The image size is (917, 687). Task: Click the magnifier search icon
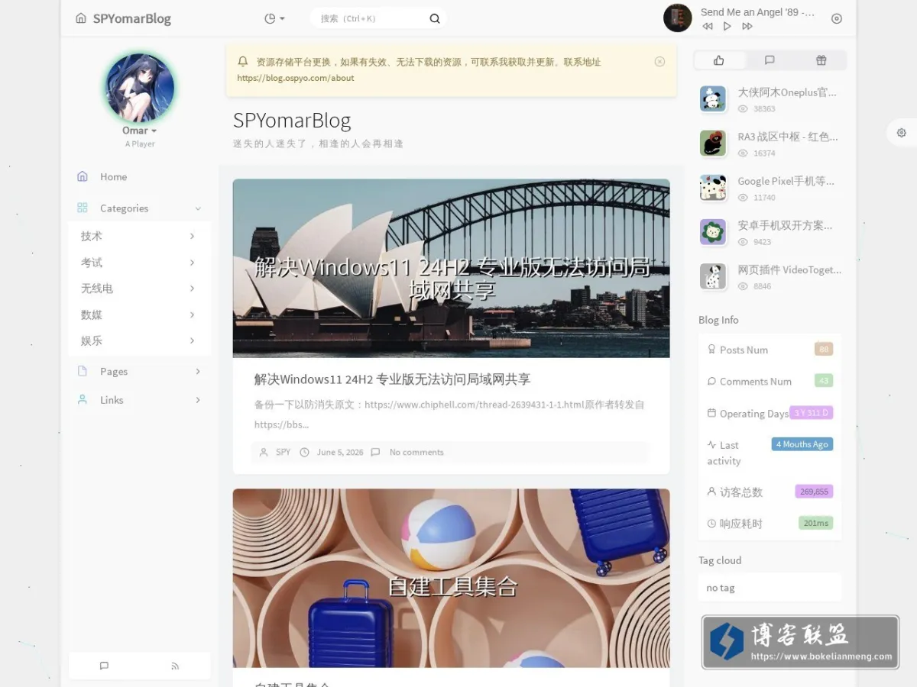tap(435, 18)
